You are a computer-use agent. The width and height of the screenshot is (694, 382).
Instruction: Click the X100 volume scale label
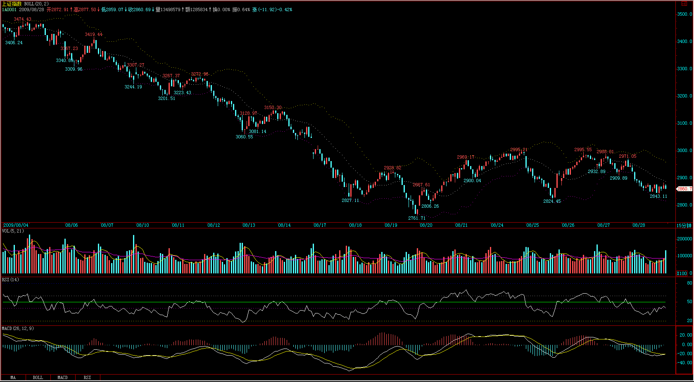(682, 273)
